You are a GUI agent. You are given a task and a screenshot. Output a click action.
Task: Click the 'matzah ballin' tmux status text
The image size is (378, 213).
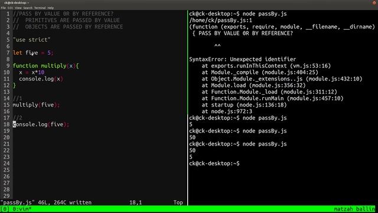(354, 209)
